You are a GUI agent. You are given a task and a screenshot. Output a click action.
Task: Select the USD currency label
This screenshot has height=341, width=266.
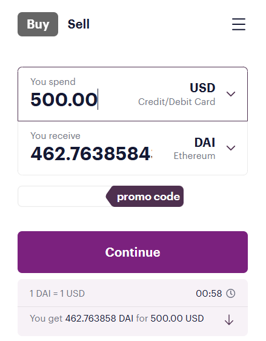coord(202,88)
